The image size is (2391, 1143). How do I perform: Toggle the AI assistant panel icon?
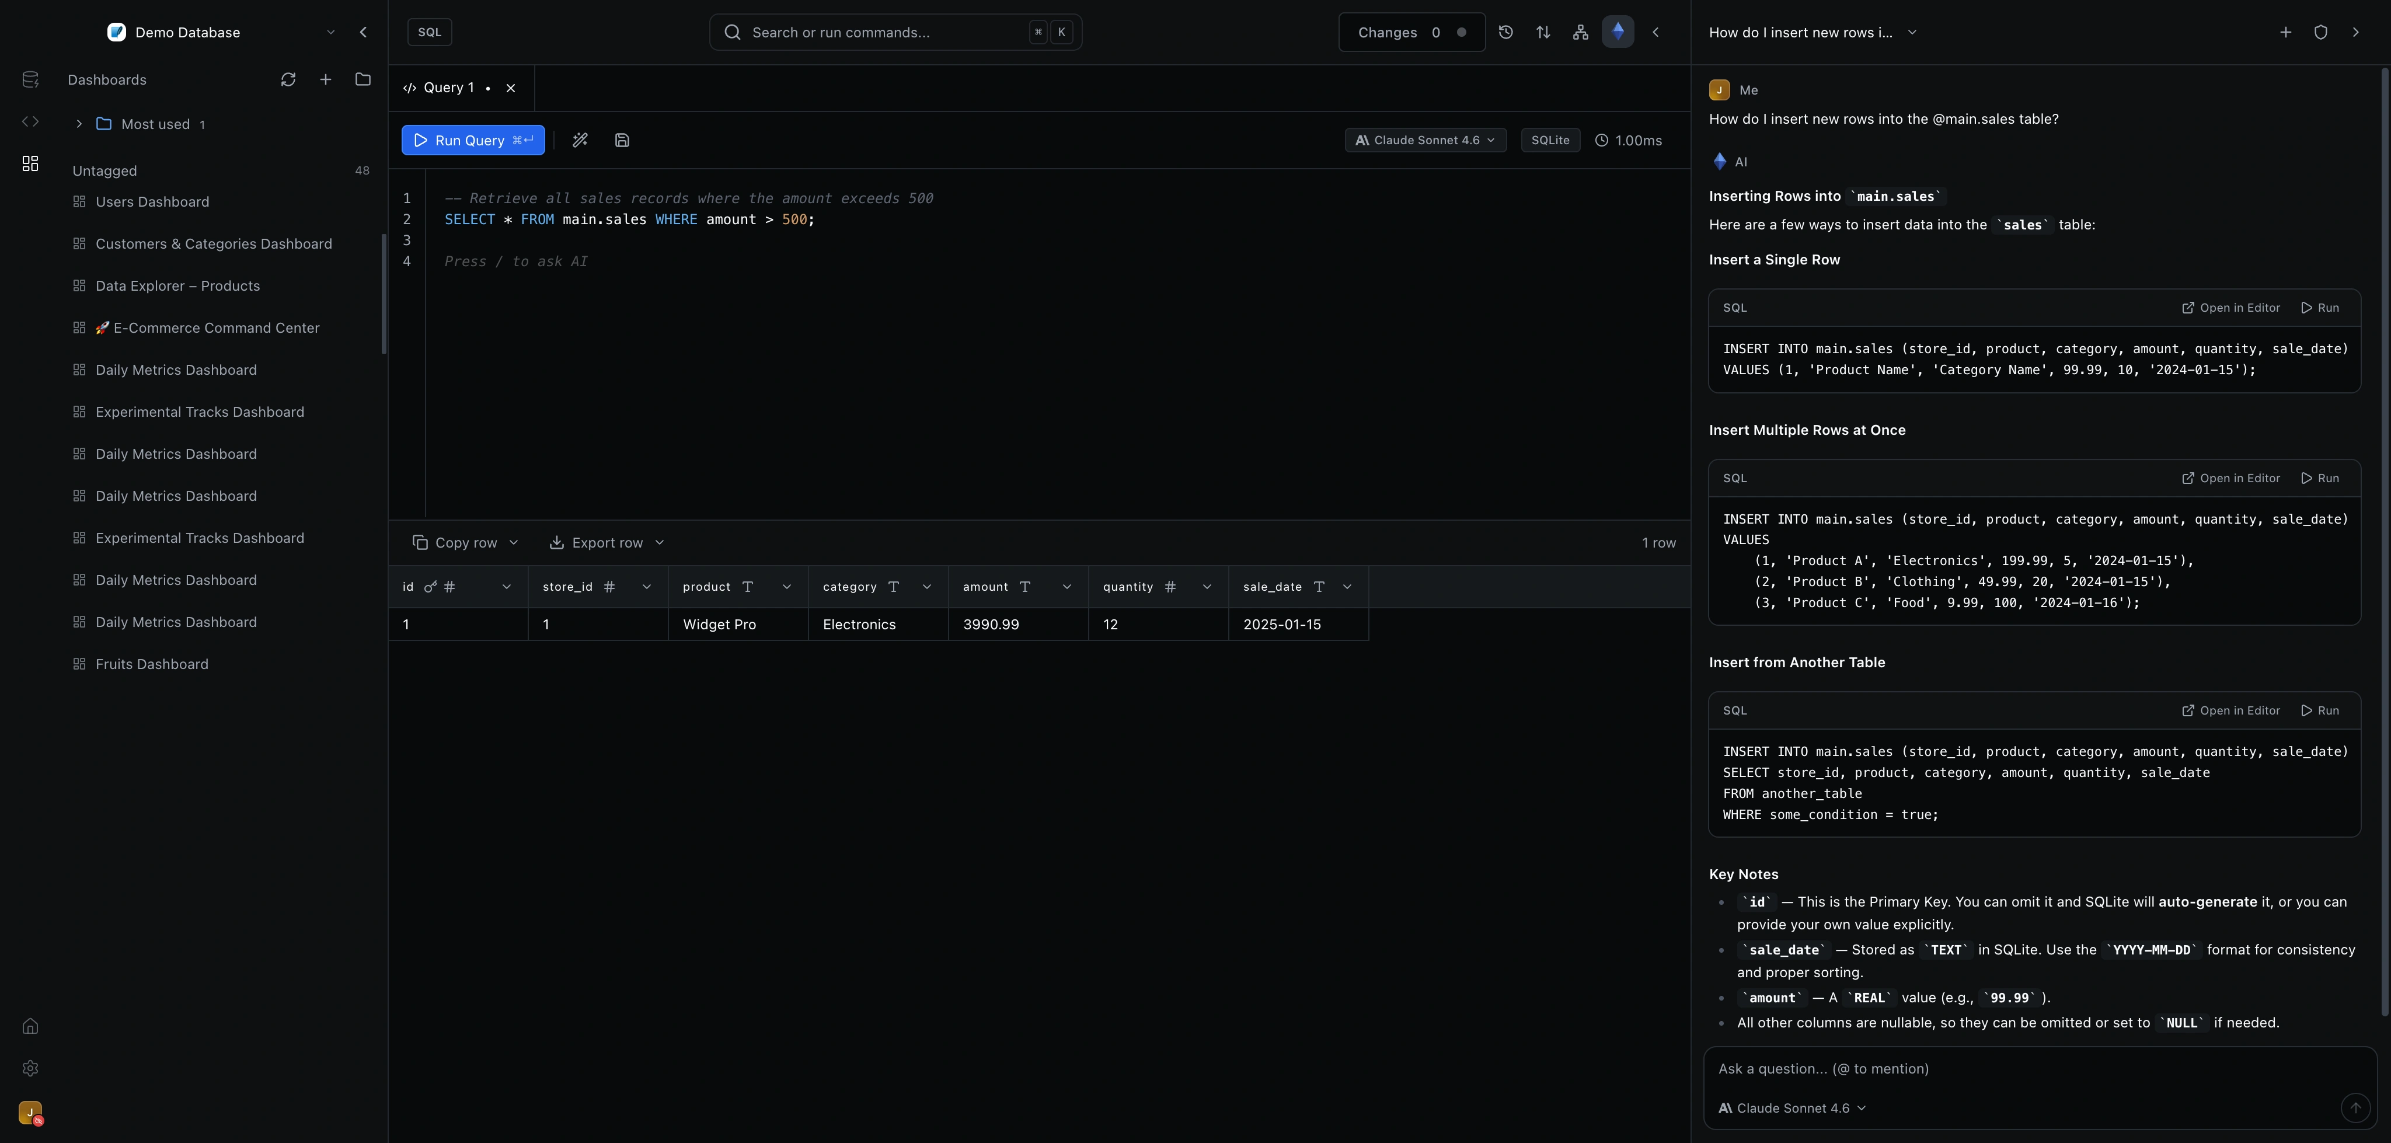[1618, 33]
